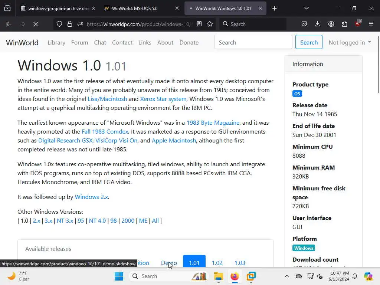Expand Not logged in dropdown
The image size is (380, 285).
350,42
